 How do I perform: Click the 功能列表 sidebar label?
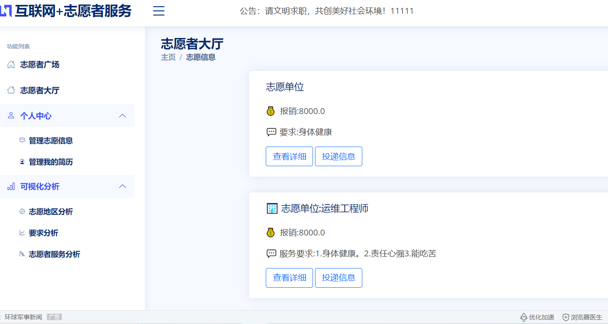click(18, 46)
